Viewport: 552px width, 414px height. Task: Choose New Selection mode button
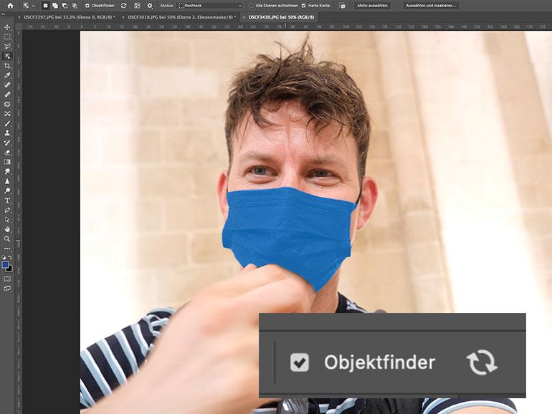tap(45, 6)
